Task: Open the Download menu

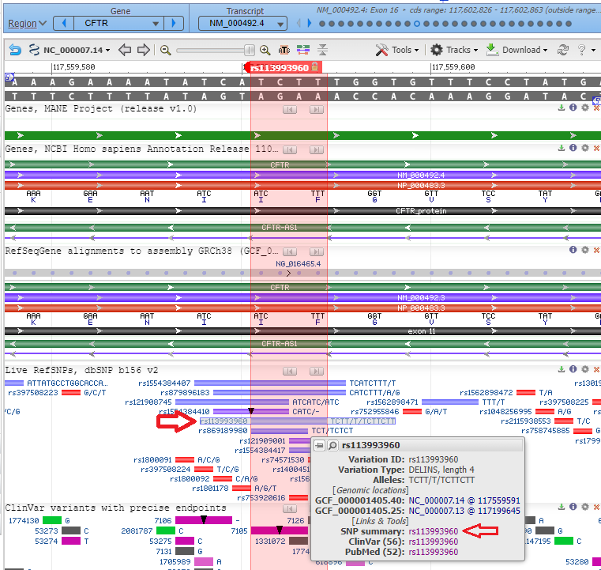Action: point(516,50)
